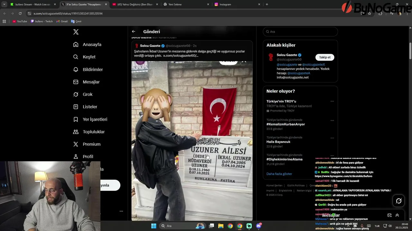The image size is (412, 231).
Task: Open the Çevir bookmark
Action: (x=76, y=21)
